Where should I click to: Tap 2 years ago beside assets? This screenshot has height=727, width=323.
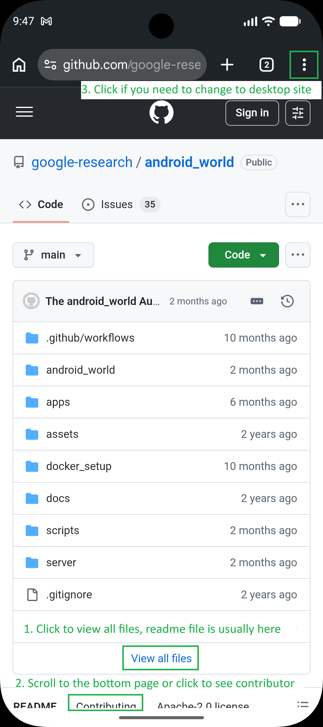[x=269, y=434]
